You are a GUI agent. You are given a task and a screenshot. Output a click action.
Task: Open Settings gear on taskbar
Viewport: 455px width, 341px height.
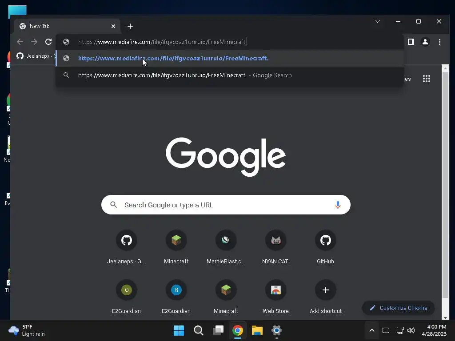277,330
